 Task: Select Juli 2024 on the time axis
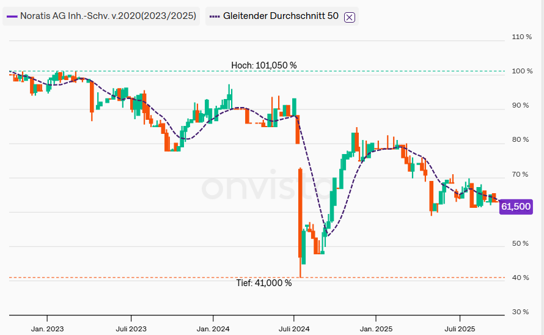[x=294, y=328]
